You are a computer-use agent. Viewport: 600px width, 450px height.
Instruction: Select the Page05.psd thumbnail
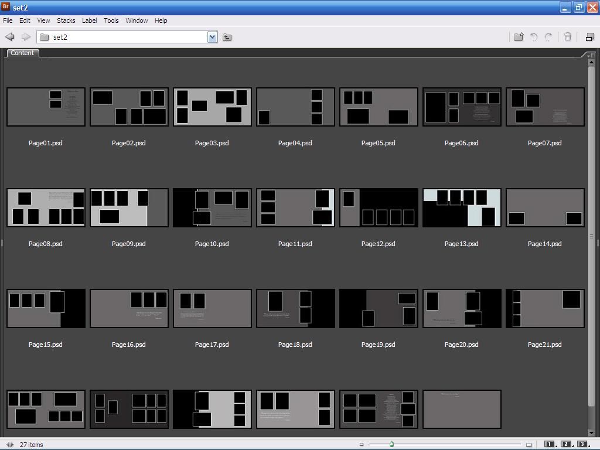[379, 107]
